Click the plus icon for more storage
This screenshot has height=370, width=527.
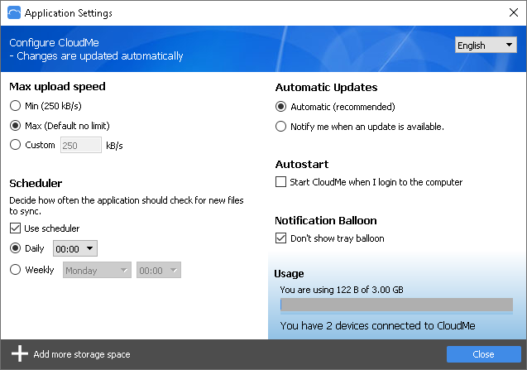pyautogui.click(x=20, y=353)
